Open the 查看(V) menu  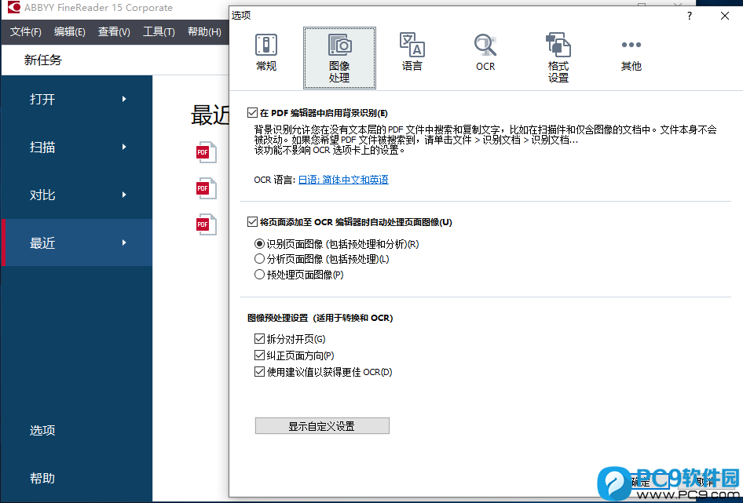(114, 31)
